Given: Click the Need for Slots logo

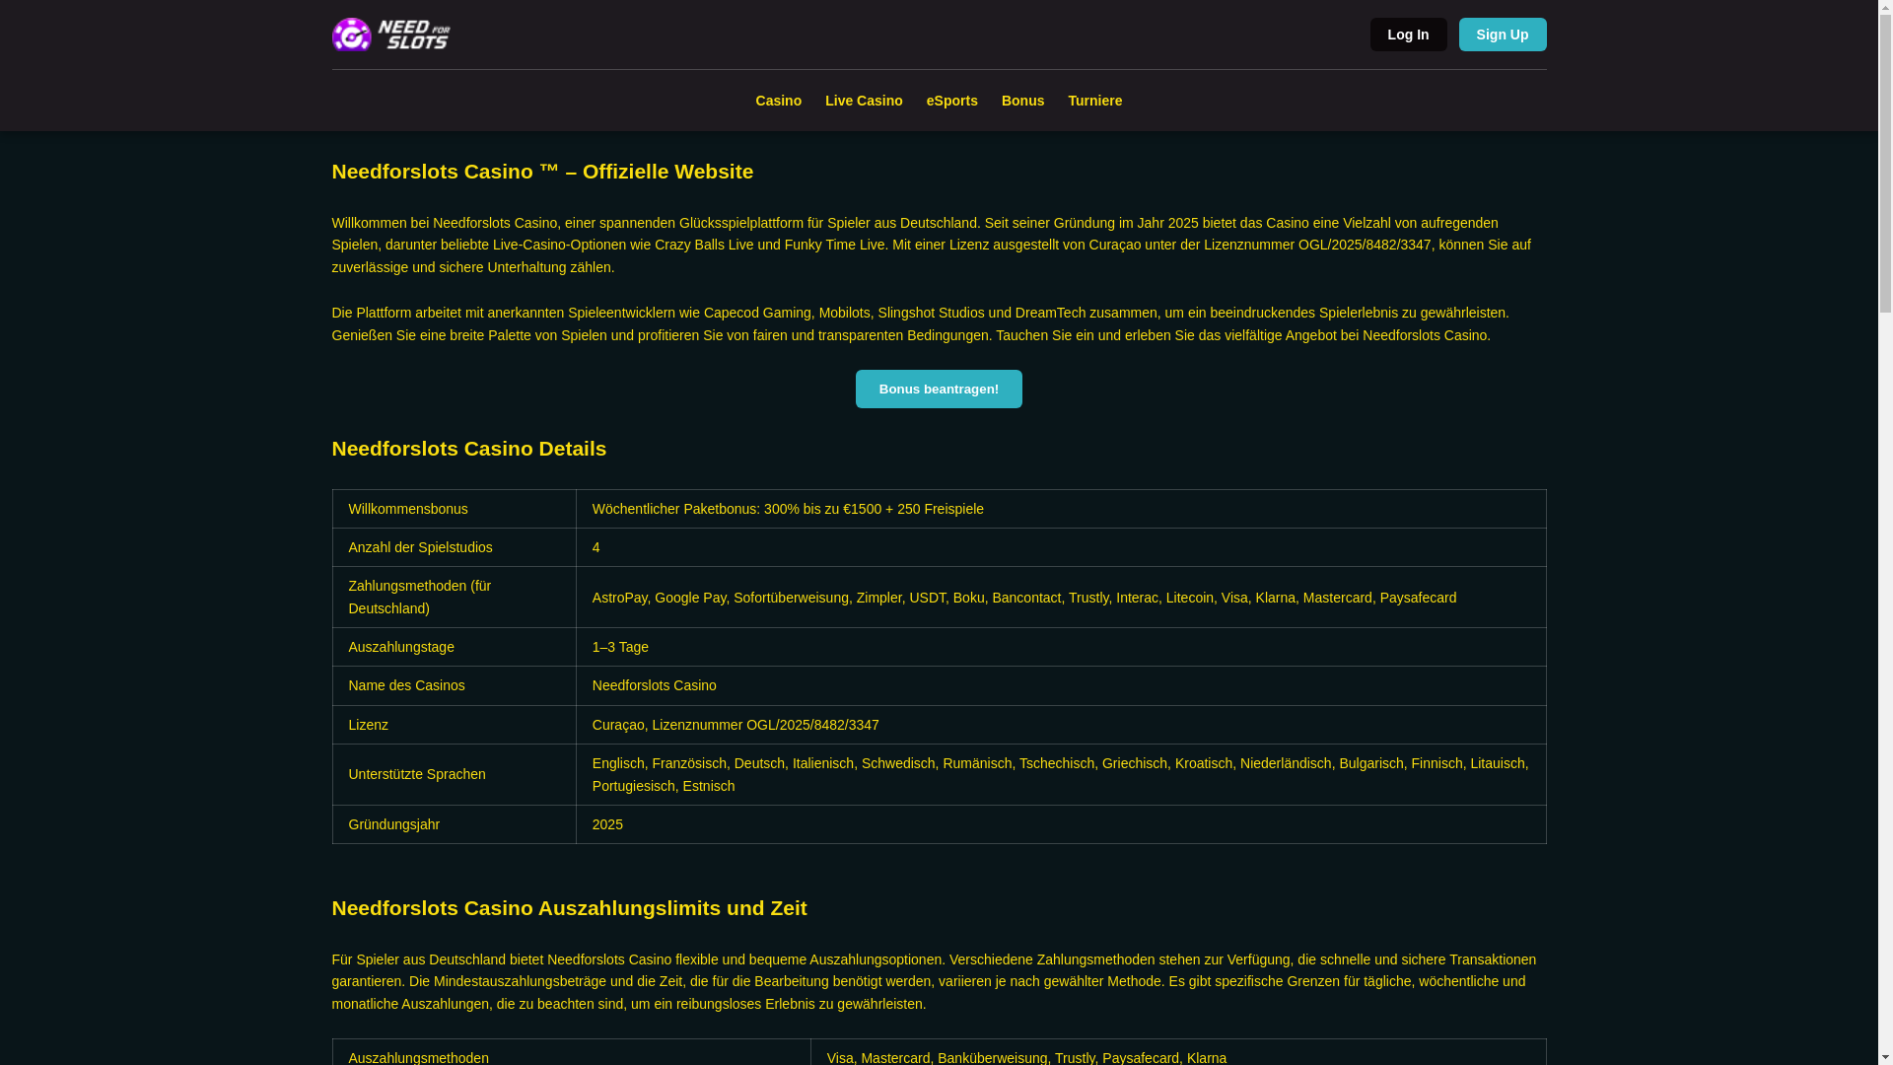Looking at the screenshot, I should [391, 35].
